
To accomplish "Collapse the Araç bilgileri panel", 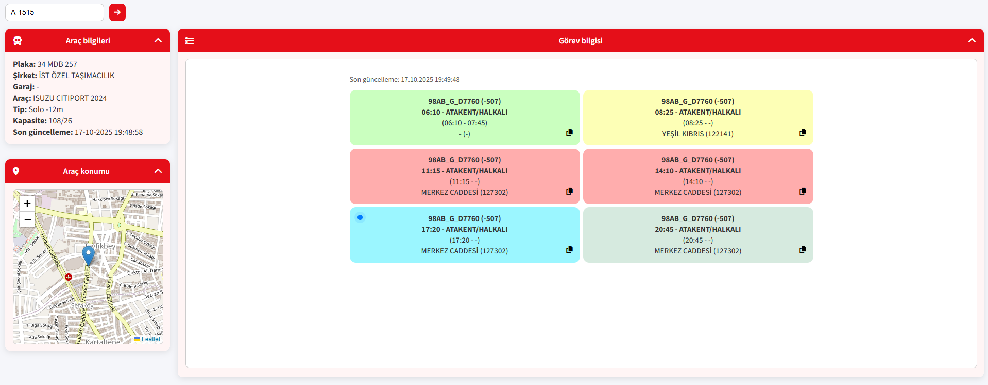I will click(158, 41).
